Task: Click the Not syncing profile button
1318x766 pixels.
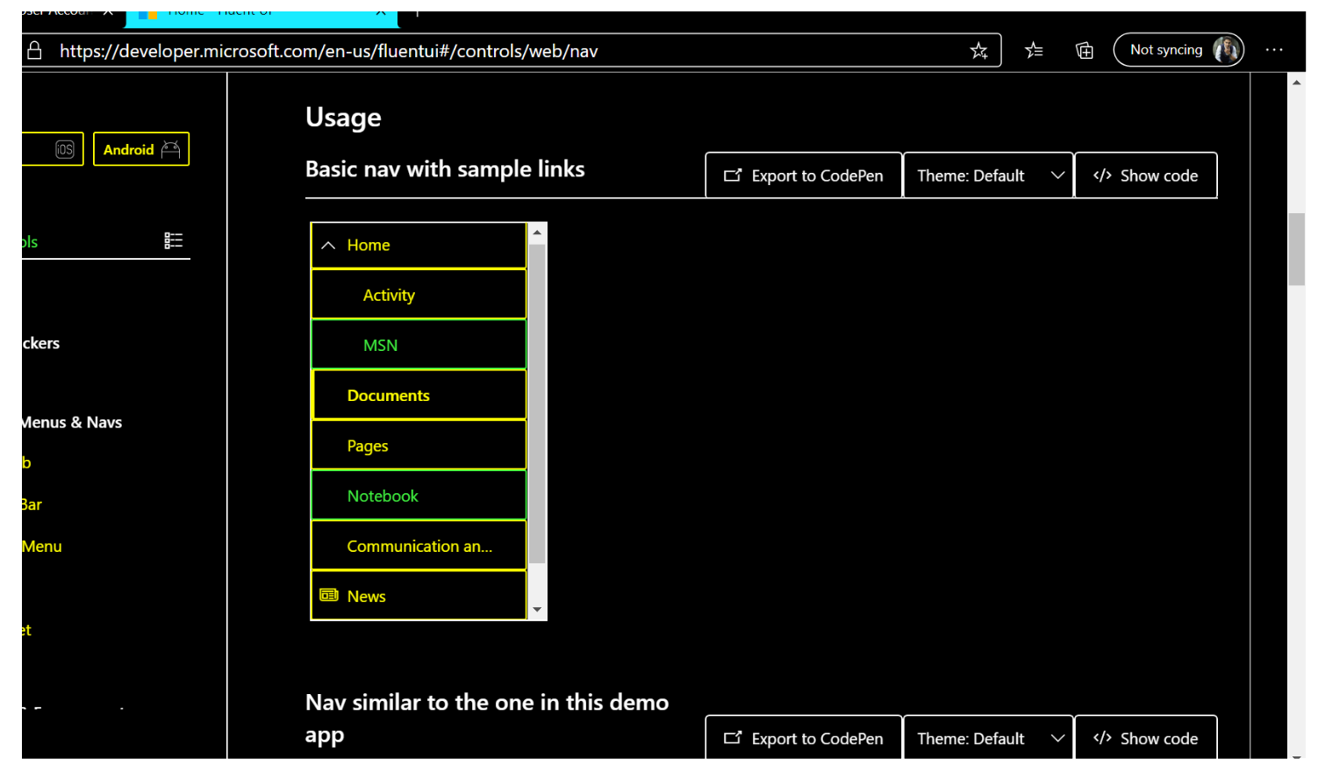Action: [x=1178, y=50]
